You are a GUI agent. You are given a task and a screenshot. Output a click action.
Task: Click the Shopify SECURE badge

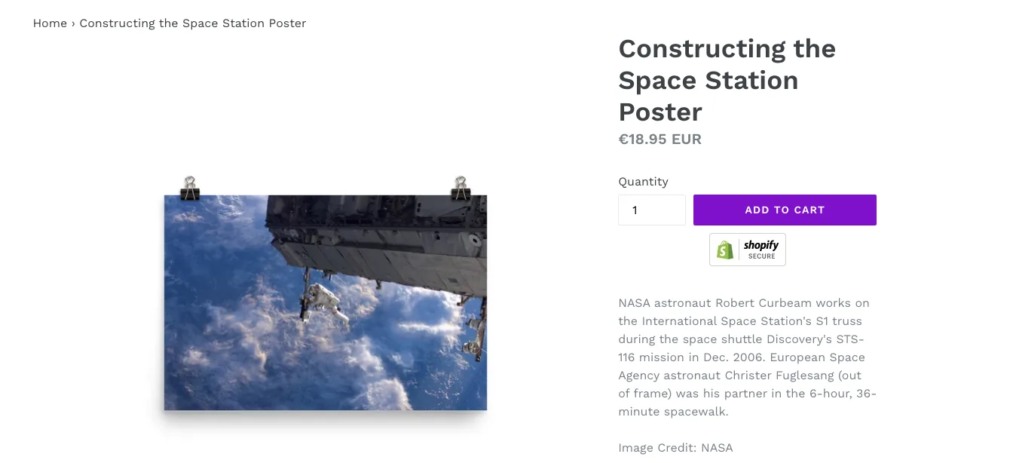tap(747, 249)
